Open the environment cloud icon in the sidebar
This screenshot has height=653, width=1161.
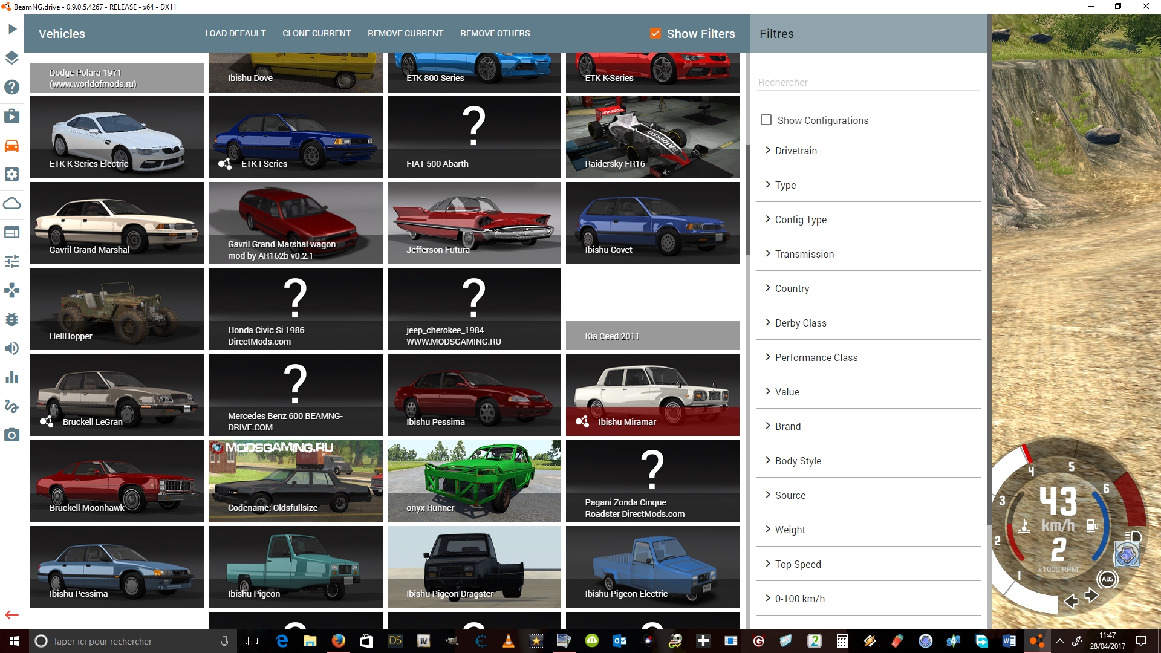pos(12,203)
